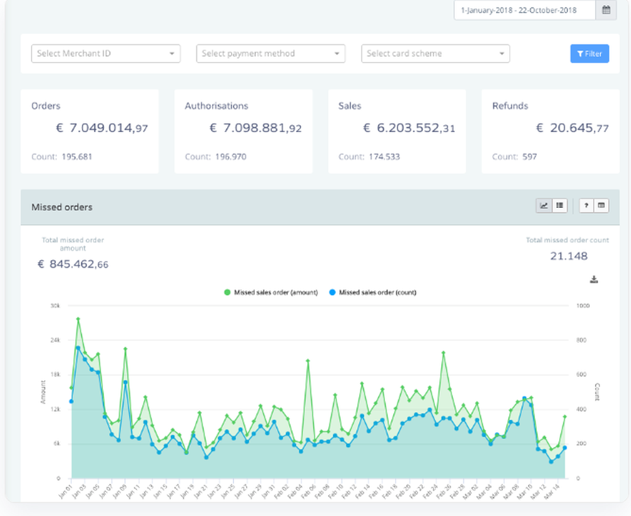Open the calendar date picker icon
This screenshot has width=631, height=516.
(x=606, y=10)
